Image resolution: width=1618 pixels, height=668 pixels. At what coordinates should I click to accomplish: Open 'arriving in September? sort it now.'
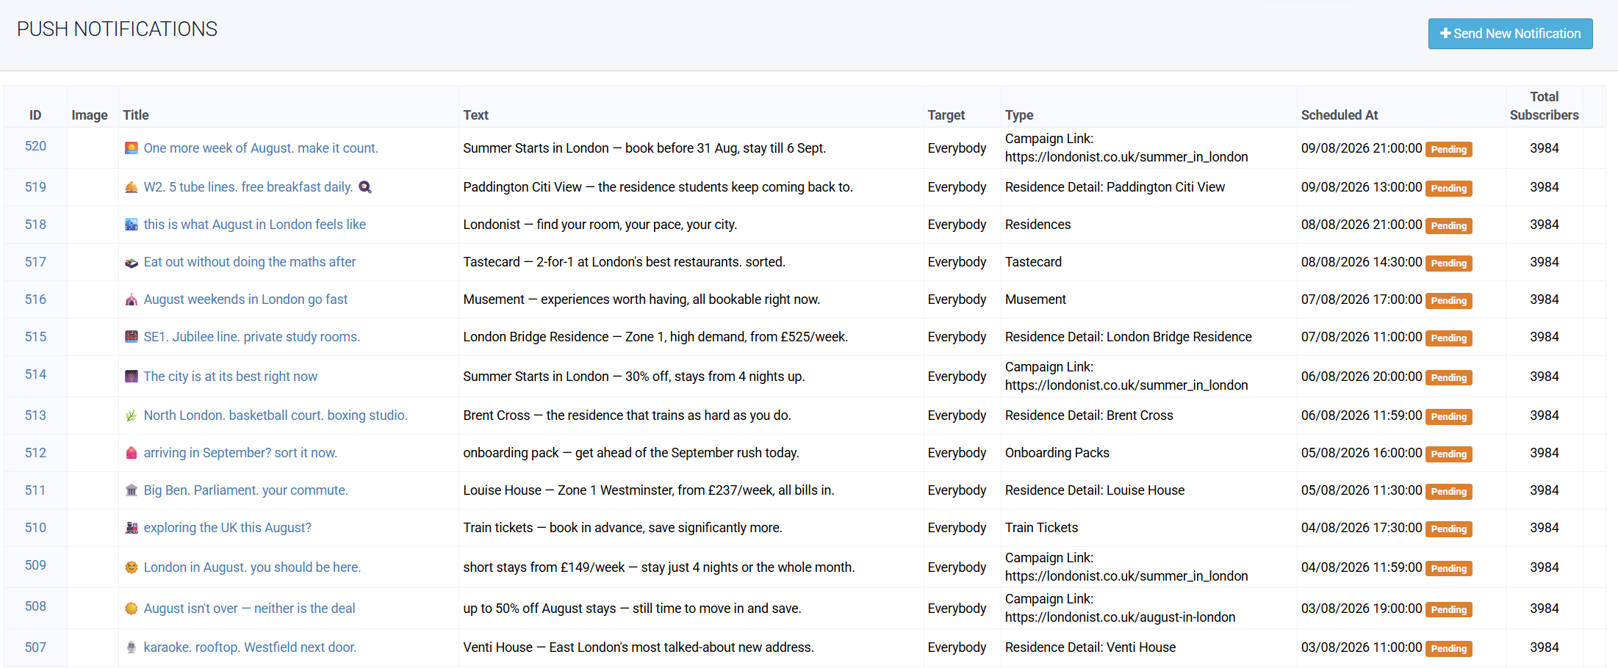(x=240, y=453)
